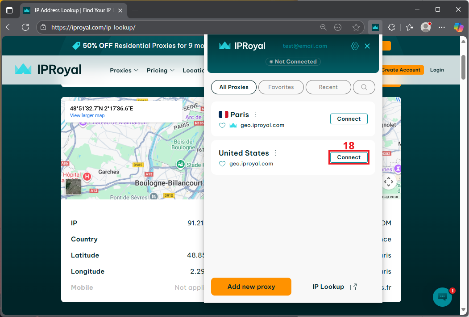Click the Stade marker on the map

(180, 164)
